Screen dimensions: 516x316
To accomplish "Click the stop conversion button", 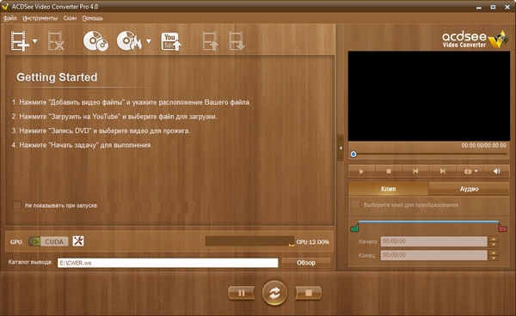I will (309, 293).
